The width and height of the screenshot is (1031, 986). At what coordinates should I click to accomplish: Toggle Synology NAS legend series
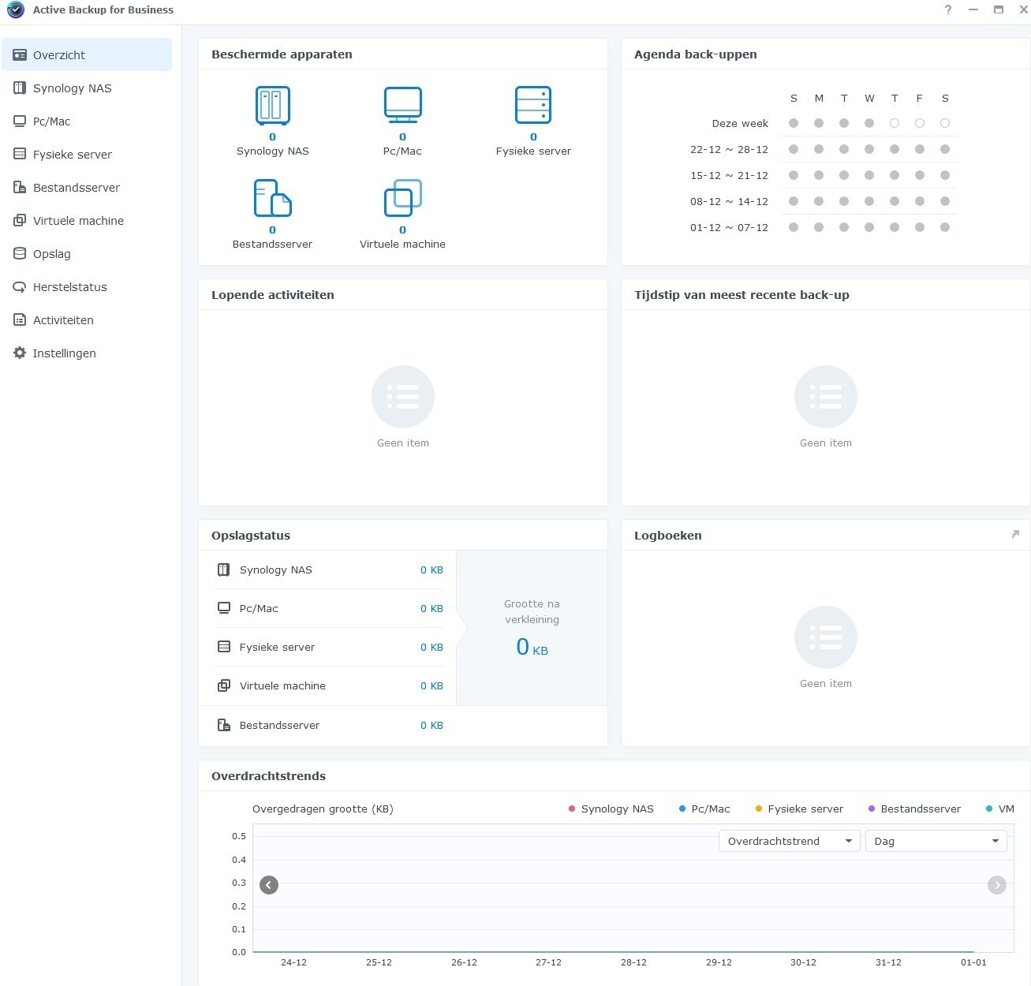click(x=611, y=809)
